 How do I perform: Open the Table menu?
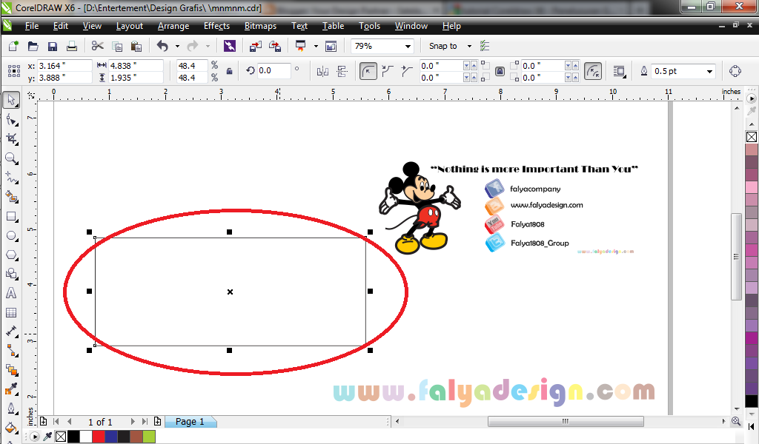(x=333, y=26)
